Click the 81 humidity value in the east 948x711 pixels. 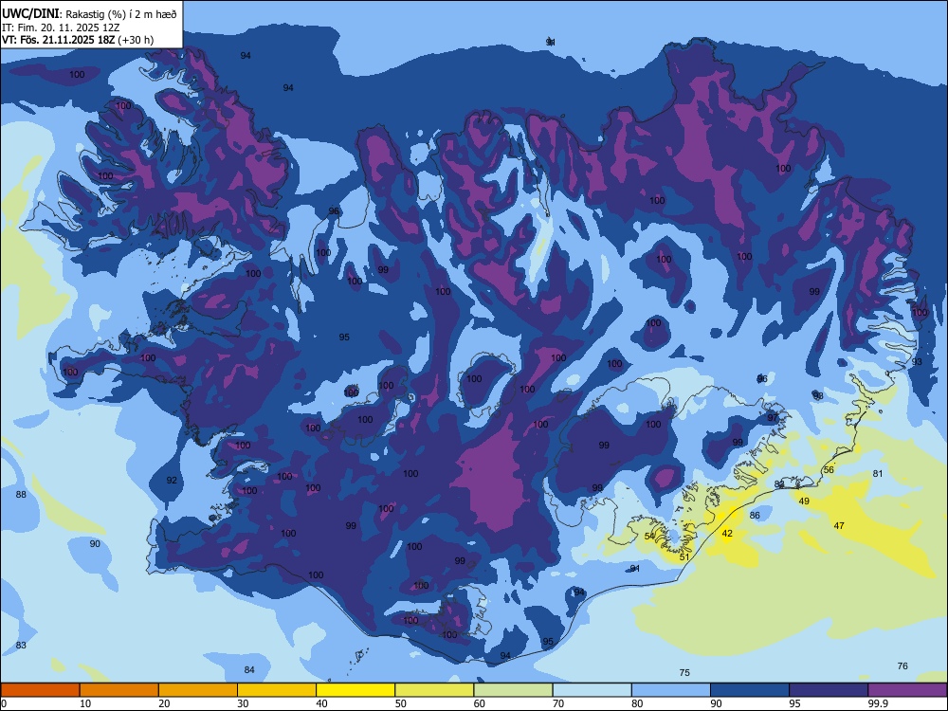878,473
